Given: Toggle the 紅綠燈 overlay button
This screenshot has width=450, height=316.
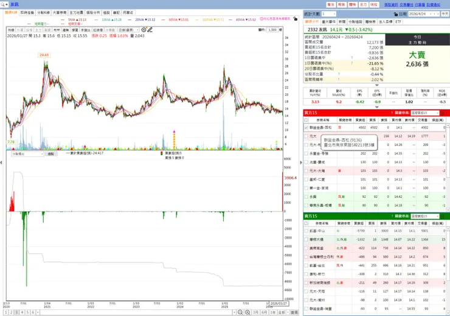Looking at the screenshot, I should (x=98, y=30).
